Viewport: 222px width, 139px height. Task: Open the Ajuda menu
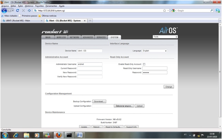[x=62, y=6]
